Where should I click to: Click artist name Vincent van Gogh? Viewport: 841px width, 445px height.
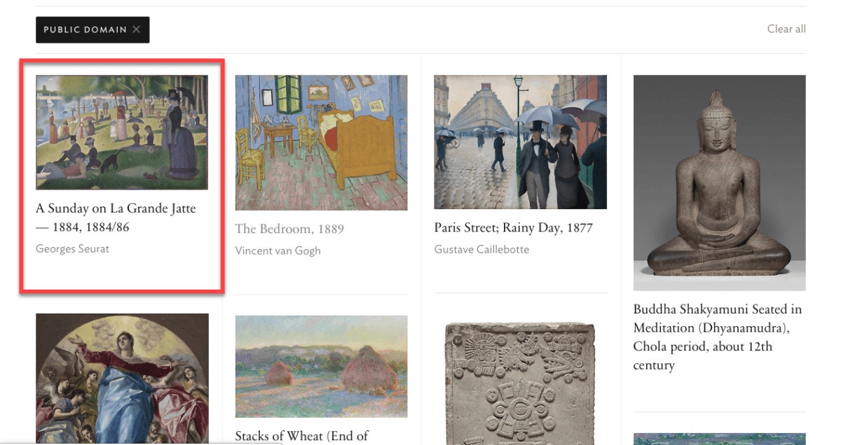click(278, 250)
